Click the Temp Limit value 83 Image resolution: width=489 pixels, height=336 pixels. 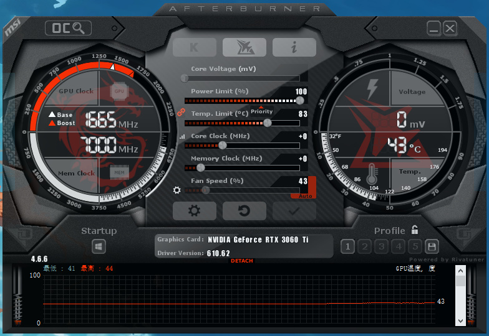pyautogui.click(x=303, y=114)
